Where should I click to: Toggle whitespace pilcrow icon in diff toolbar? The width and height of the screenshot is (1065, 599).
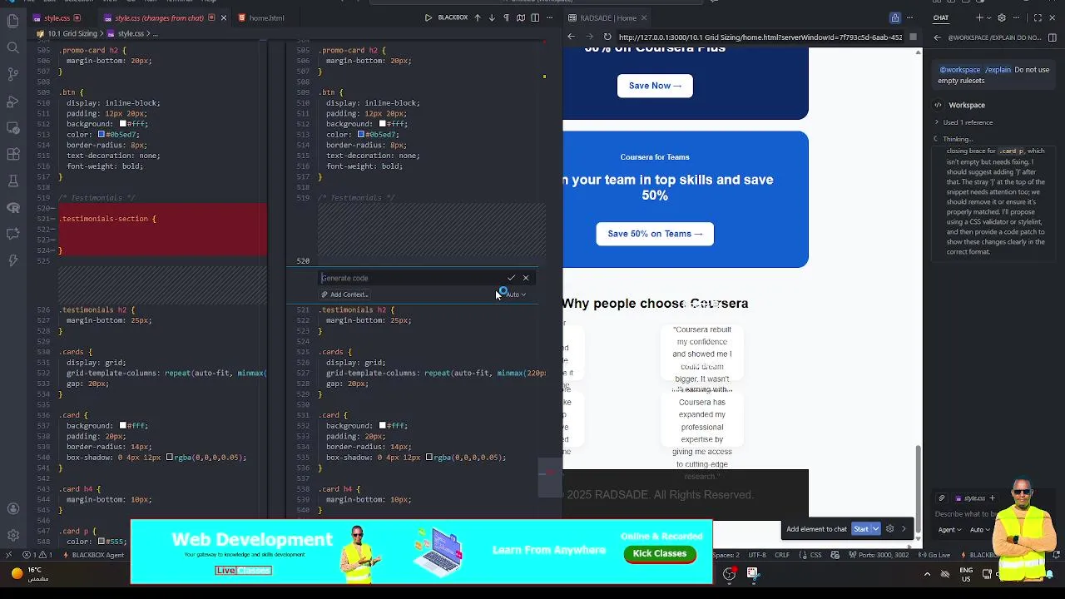coord(506,17)
